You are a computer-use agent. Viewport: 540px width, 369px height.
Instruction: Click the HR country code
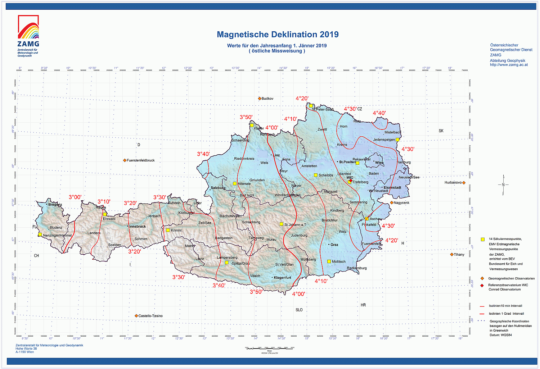point(363,305)
